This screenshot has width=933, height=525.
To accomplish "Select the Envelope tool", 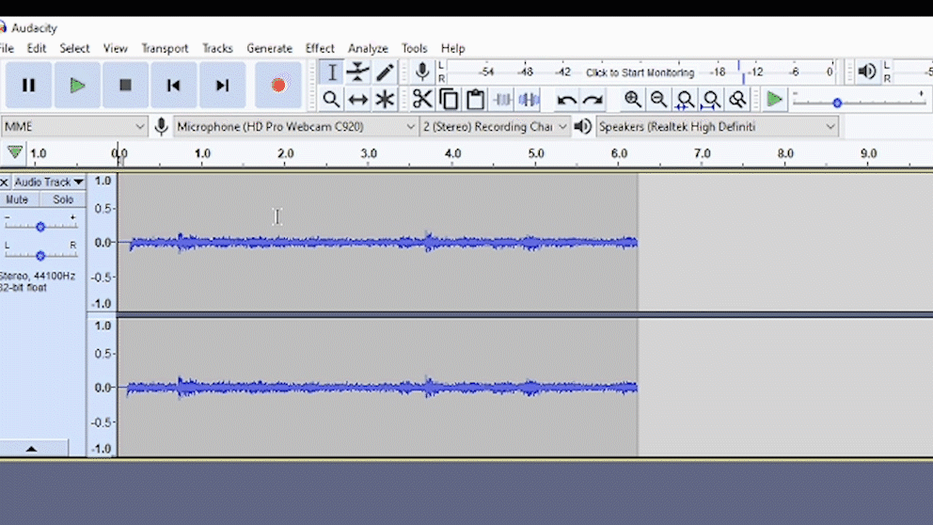I will [x=358, y=72].
